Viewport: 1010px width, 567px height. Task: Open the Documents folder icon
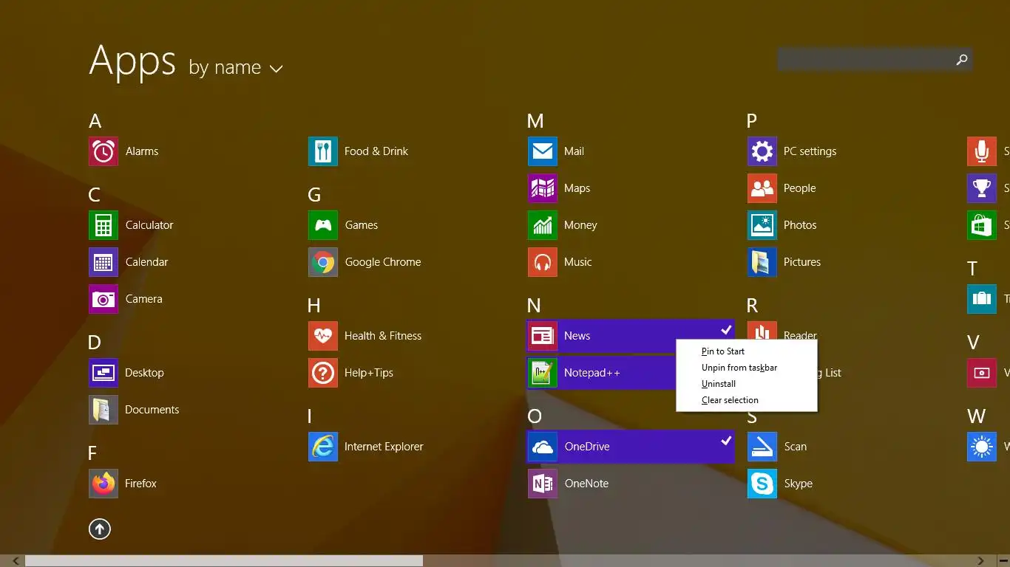point(104,410)
